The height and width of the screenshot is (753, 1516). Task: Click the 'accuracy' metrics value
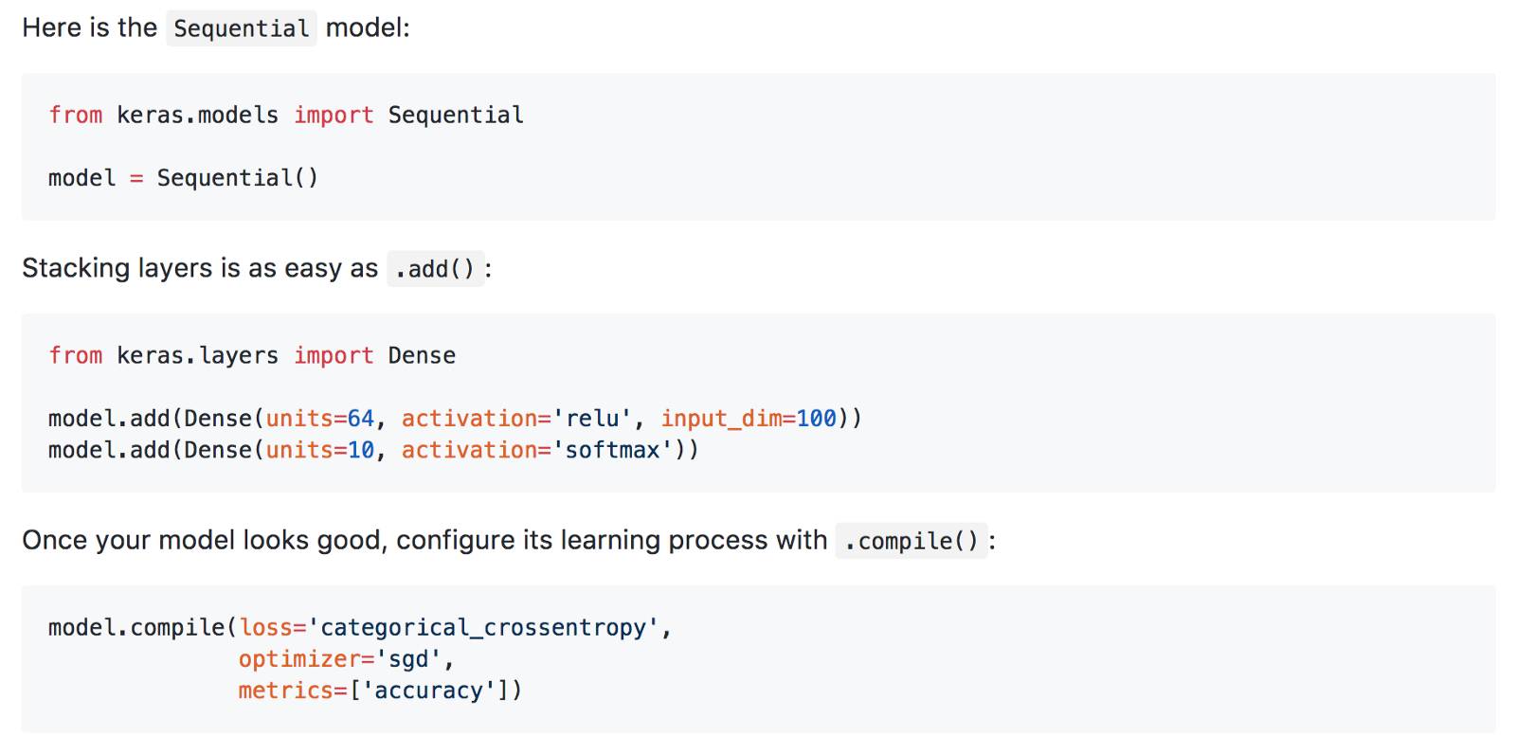[428, 690]
